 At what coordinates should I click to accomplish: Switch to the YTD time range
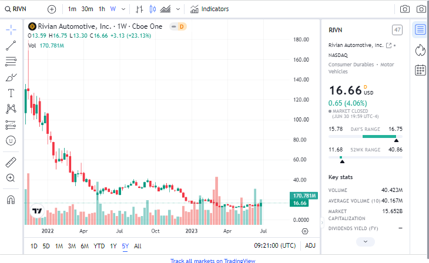coord(99,246)
